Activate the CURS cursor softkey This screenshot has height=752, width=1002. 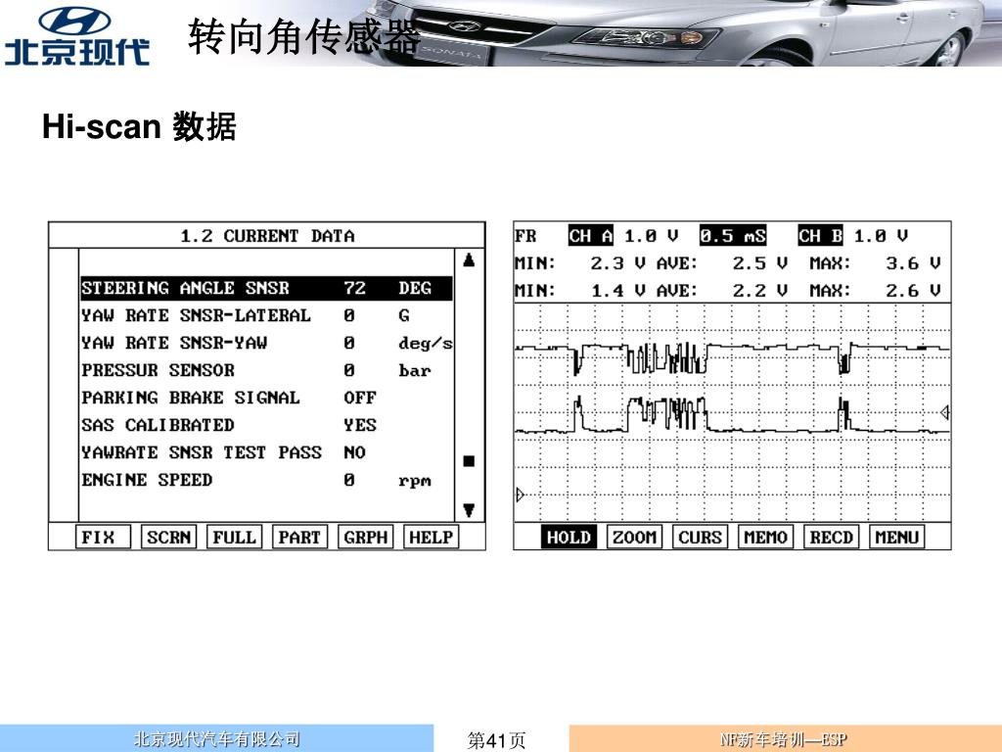point(700,538)
